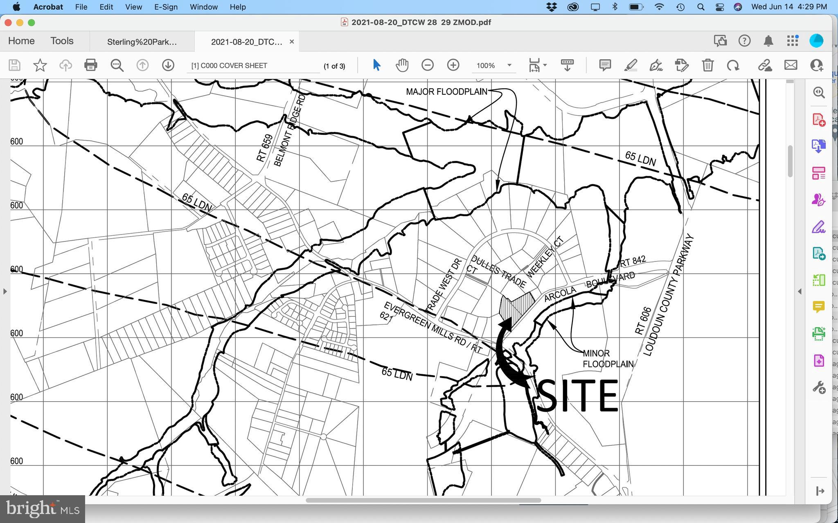838x523 pixels.
Task: Open the 100% zoom level dropdown
Action: pyautogui.click(x=509, y=65)
